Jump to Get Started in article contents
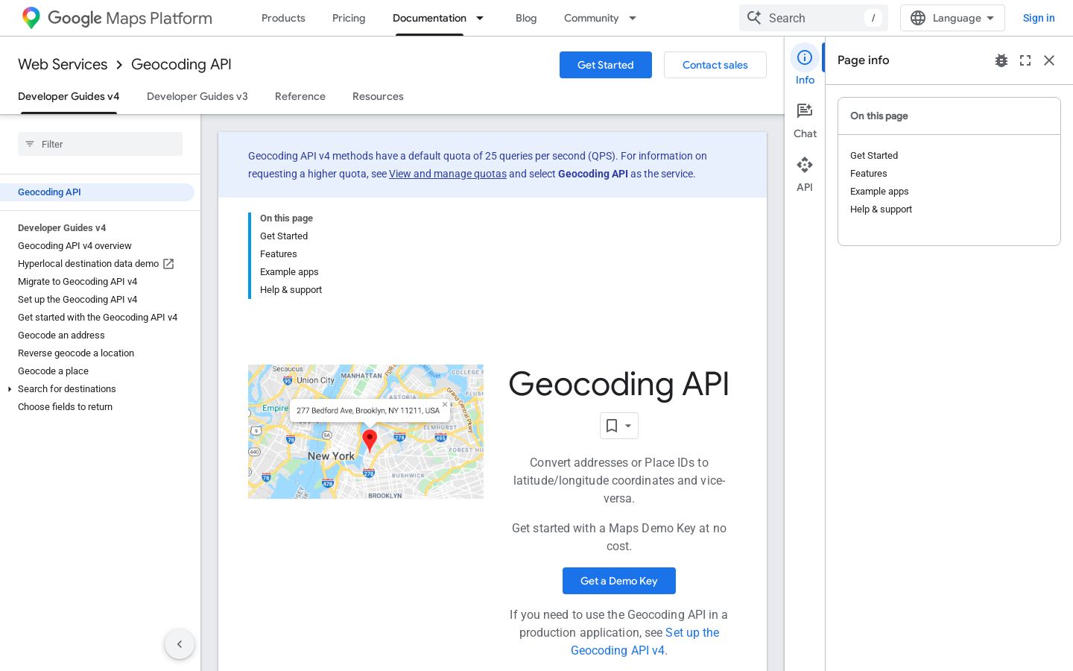Viewport: 1073px width, 671px height. pyautogui.click(x=284, y=236)
